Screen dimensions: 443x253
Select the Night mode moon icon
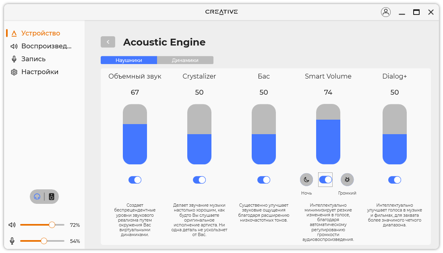coord(306,180)
